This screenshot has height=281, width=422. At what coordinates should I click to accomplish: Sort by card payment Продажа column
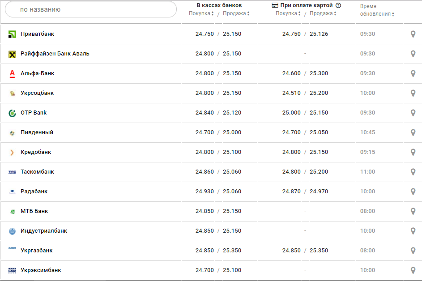click(323, 13)
